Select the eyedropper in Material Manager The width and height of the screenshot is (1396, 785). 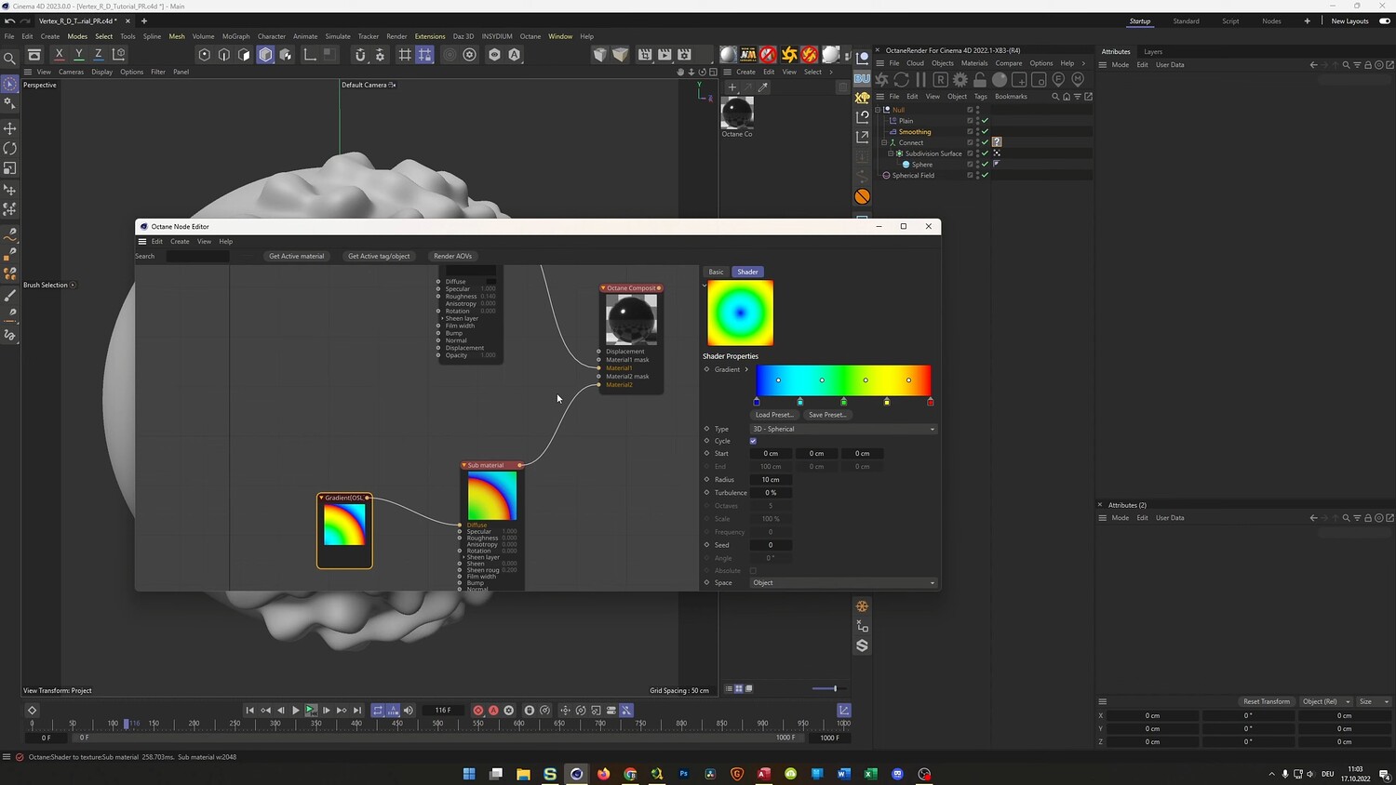point(763,87)
